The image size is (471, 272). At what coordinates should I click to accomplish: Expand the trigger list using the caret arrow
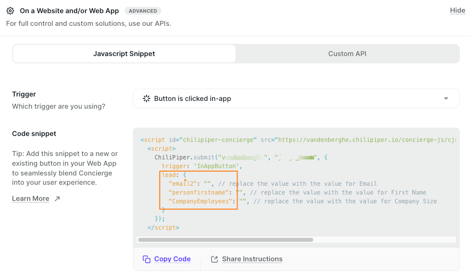(446, 98)
